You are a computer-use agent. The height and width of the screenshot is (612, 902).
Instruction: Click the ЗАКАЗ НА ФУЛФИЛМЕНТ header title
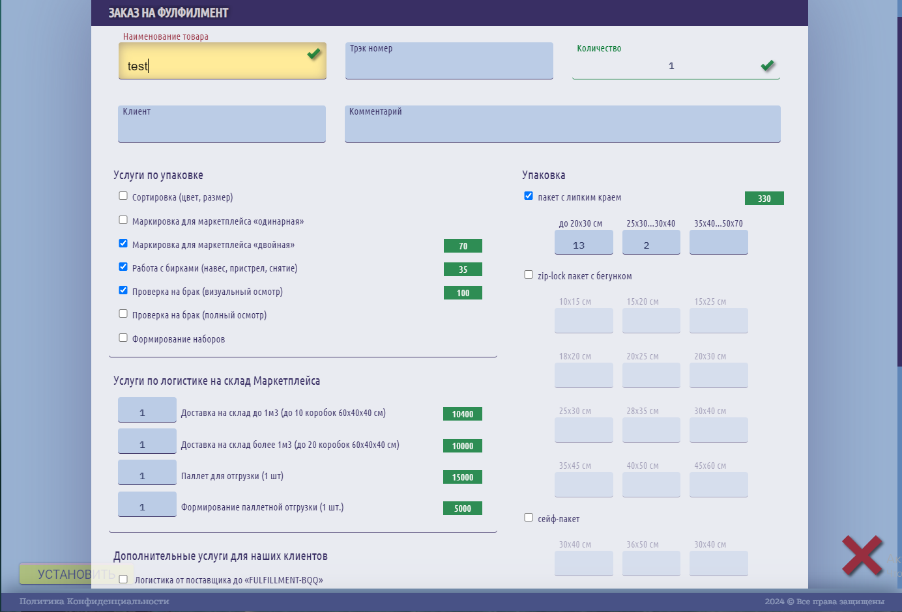(168, 13)
